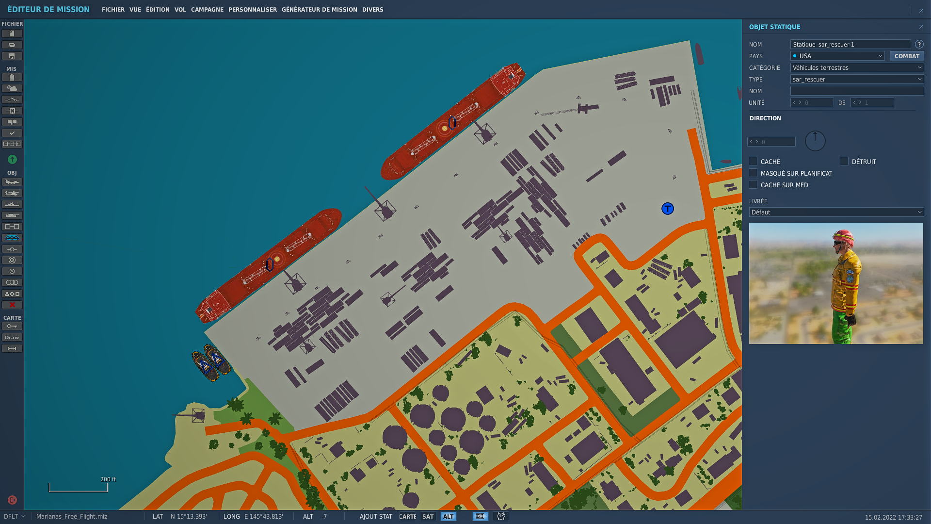
Task: Expand the CATÉGORIE dropdown
Action: click(857, 67)
